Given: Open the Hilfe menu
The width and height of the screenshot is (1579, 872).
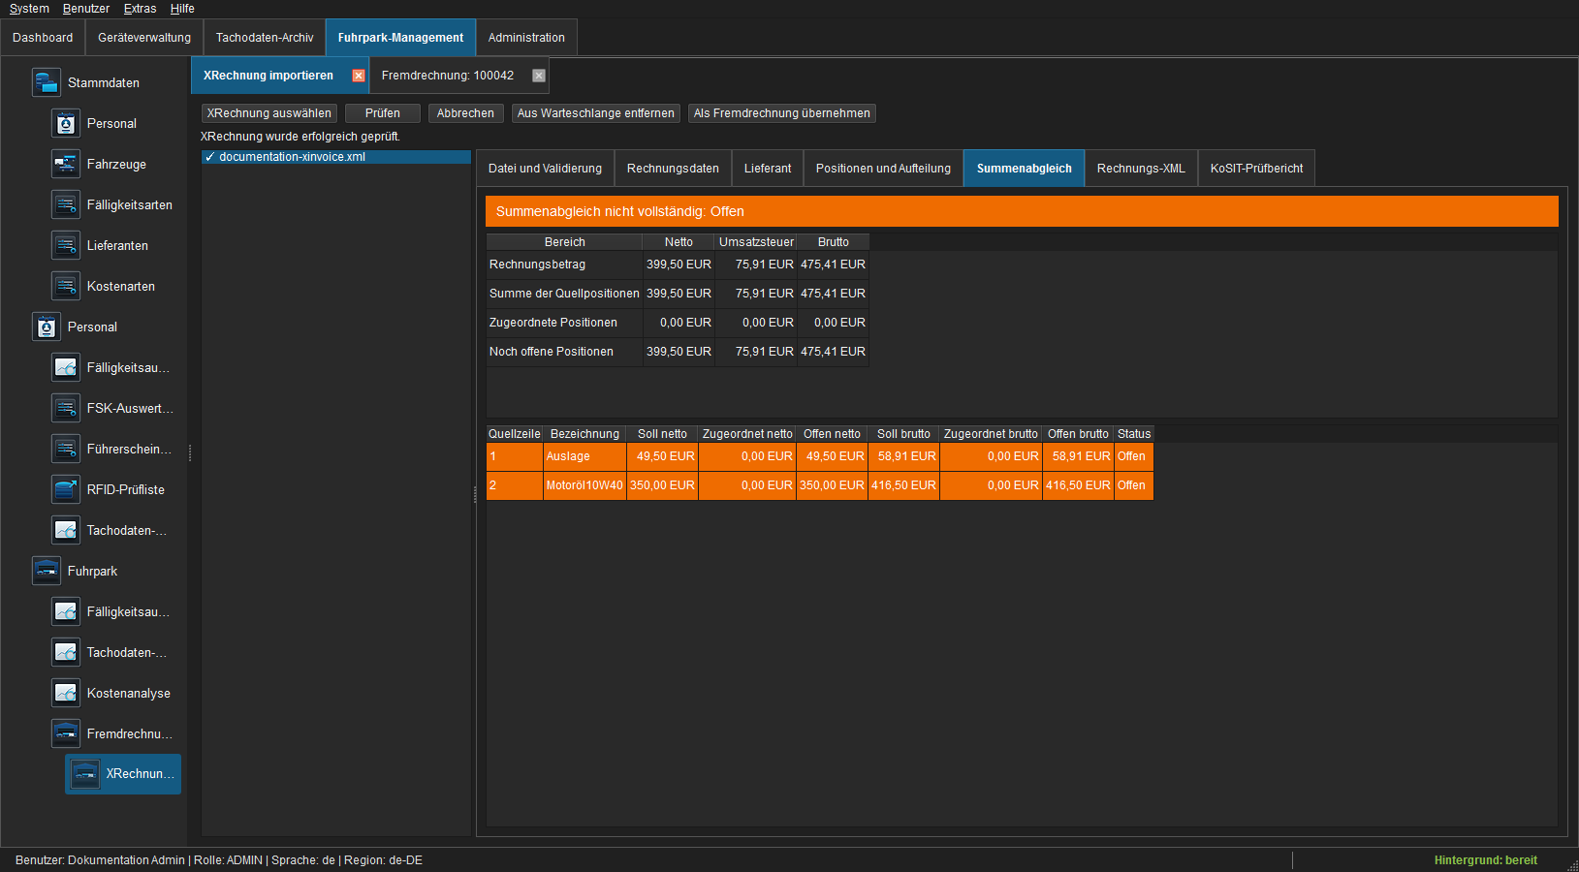Looking at the screenshot, I should [182, 9].
